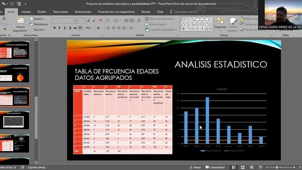Select the star shape in the shapes gallery
This screenshot has height=170, width=302.
coord(207,29)
